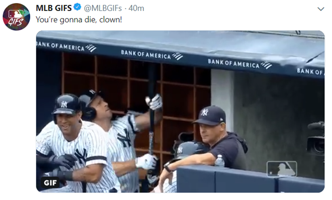Click the water bottle on the dugout ledge
Image resolution: width=332 pixels, height=200 pixels.
pos(219,161)
